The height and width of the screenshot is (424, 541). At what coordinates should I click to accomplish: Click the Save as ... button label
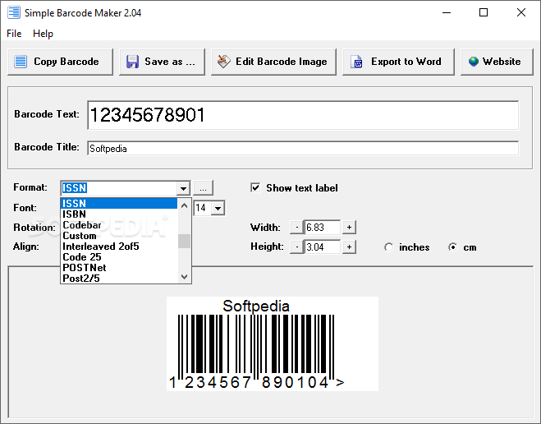pyautogui.click(x=170, y=62)
